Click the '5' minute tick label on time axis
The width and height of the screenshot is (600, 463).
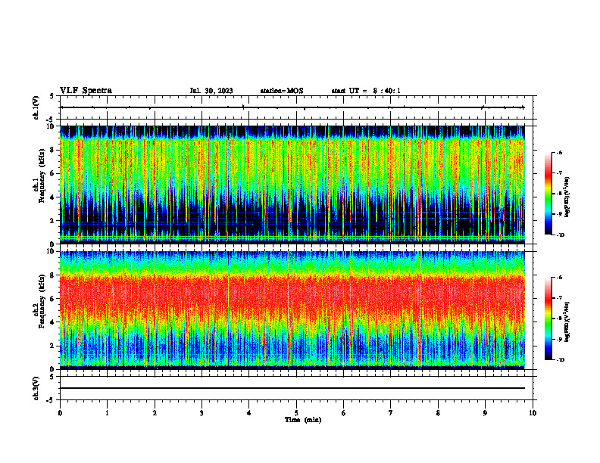pos(296,413)
